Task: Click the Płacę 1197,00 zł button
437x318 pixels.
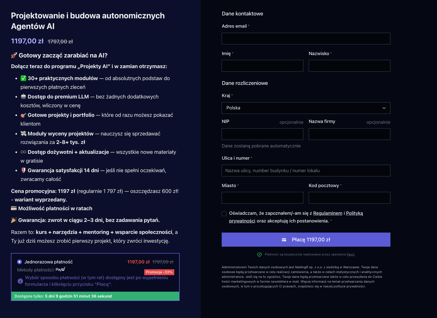Action: coord(306,239)
